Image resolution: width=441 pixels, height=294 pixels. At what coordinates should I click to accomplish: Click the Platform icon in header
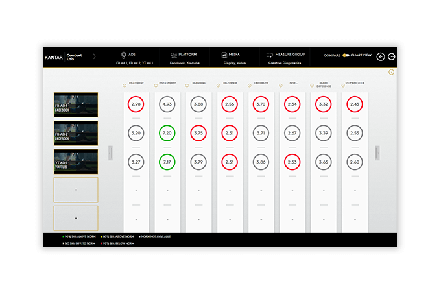[x=174, y=55]
